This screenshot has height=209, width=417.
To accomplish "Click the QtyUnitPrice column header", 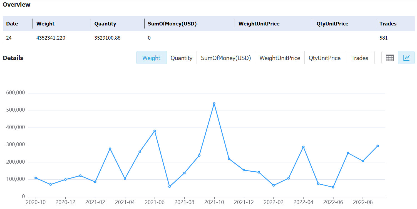I will click(332, 24).
